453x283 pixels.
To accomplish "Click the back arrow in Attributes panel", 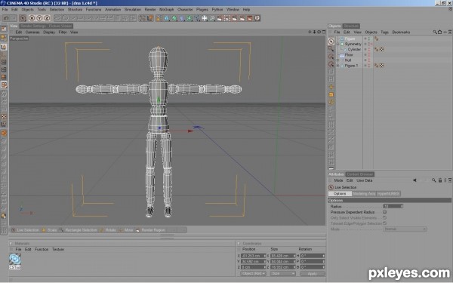I will point(414,180).
